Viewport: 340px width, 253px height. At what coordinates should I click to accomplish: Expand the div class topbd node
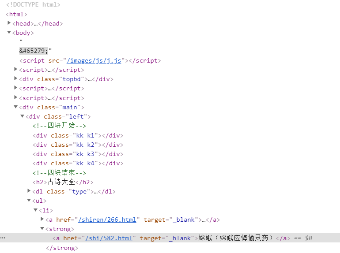[15, 78]
